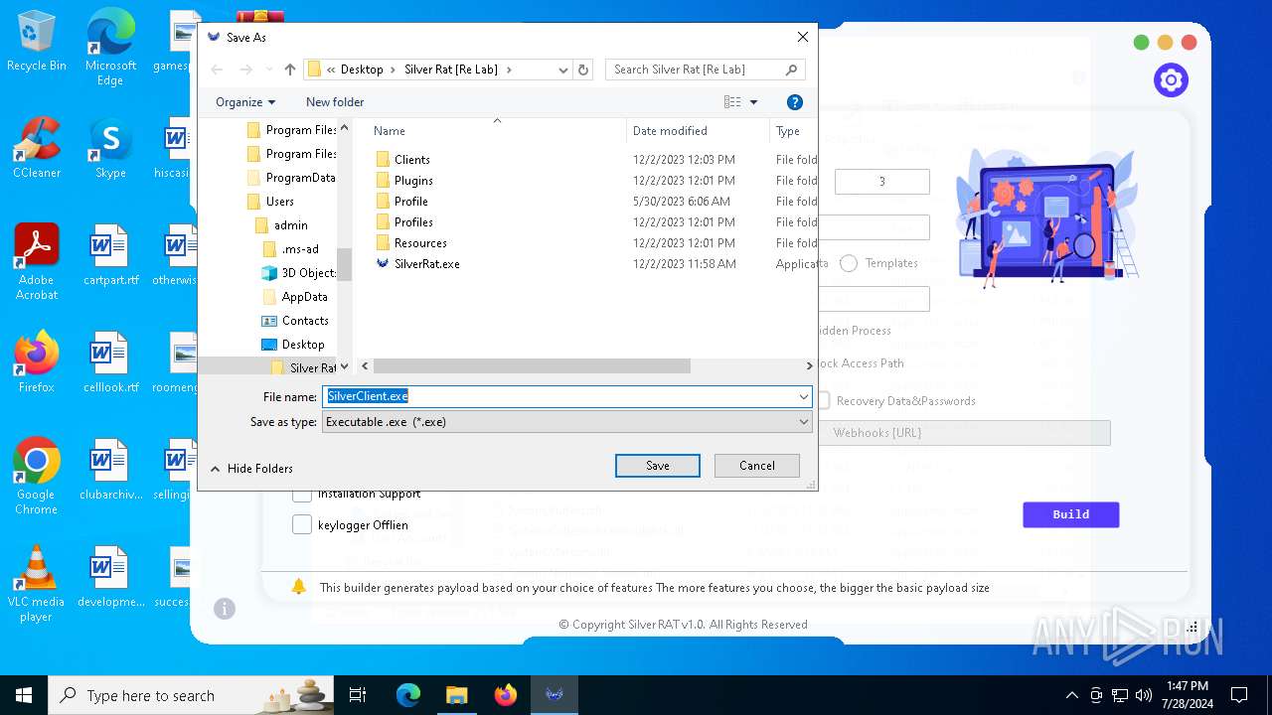Open the Organize dropdown menu
Screen dimensions: 1272x715
click(x=245, y=102)
